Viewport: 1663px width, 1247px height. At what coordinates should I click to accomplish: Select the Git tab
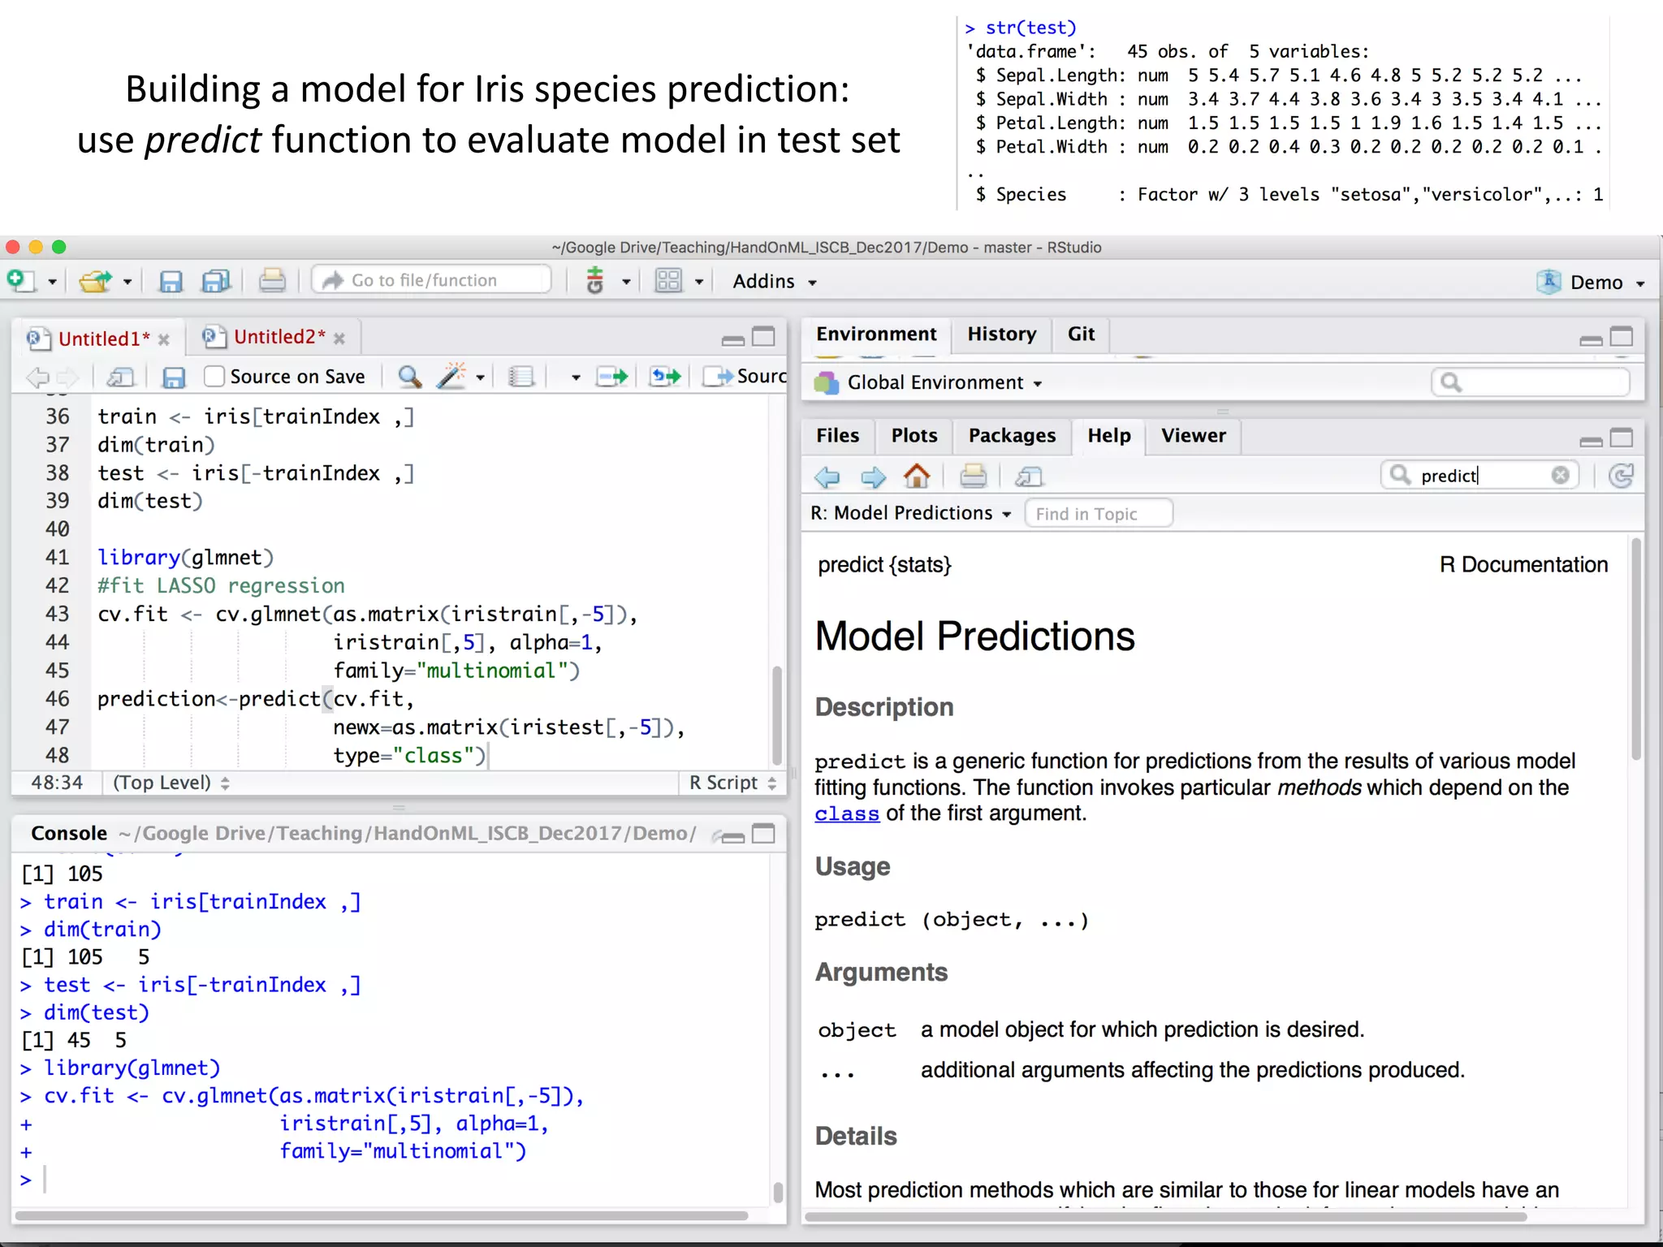coord(1081,334)
